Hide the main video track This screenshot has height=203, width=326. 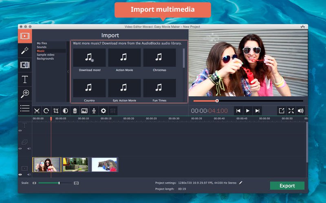click(x=20, y=174)
